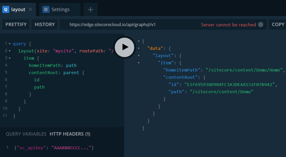This screenshot has width=286, height=157.
Task: Click the PRETTIFY button
Action: point(16,25)
